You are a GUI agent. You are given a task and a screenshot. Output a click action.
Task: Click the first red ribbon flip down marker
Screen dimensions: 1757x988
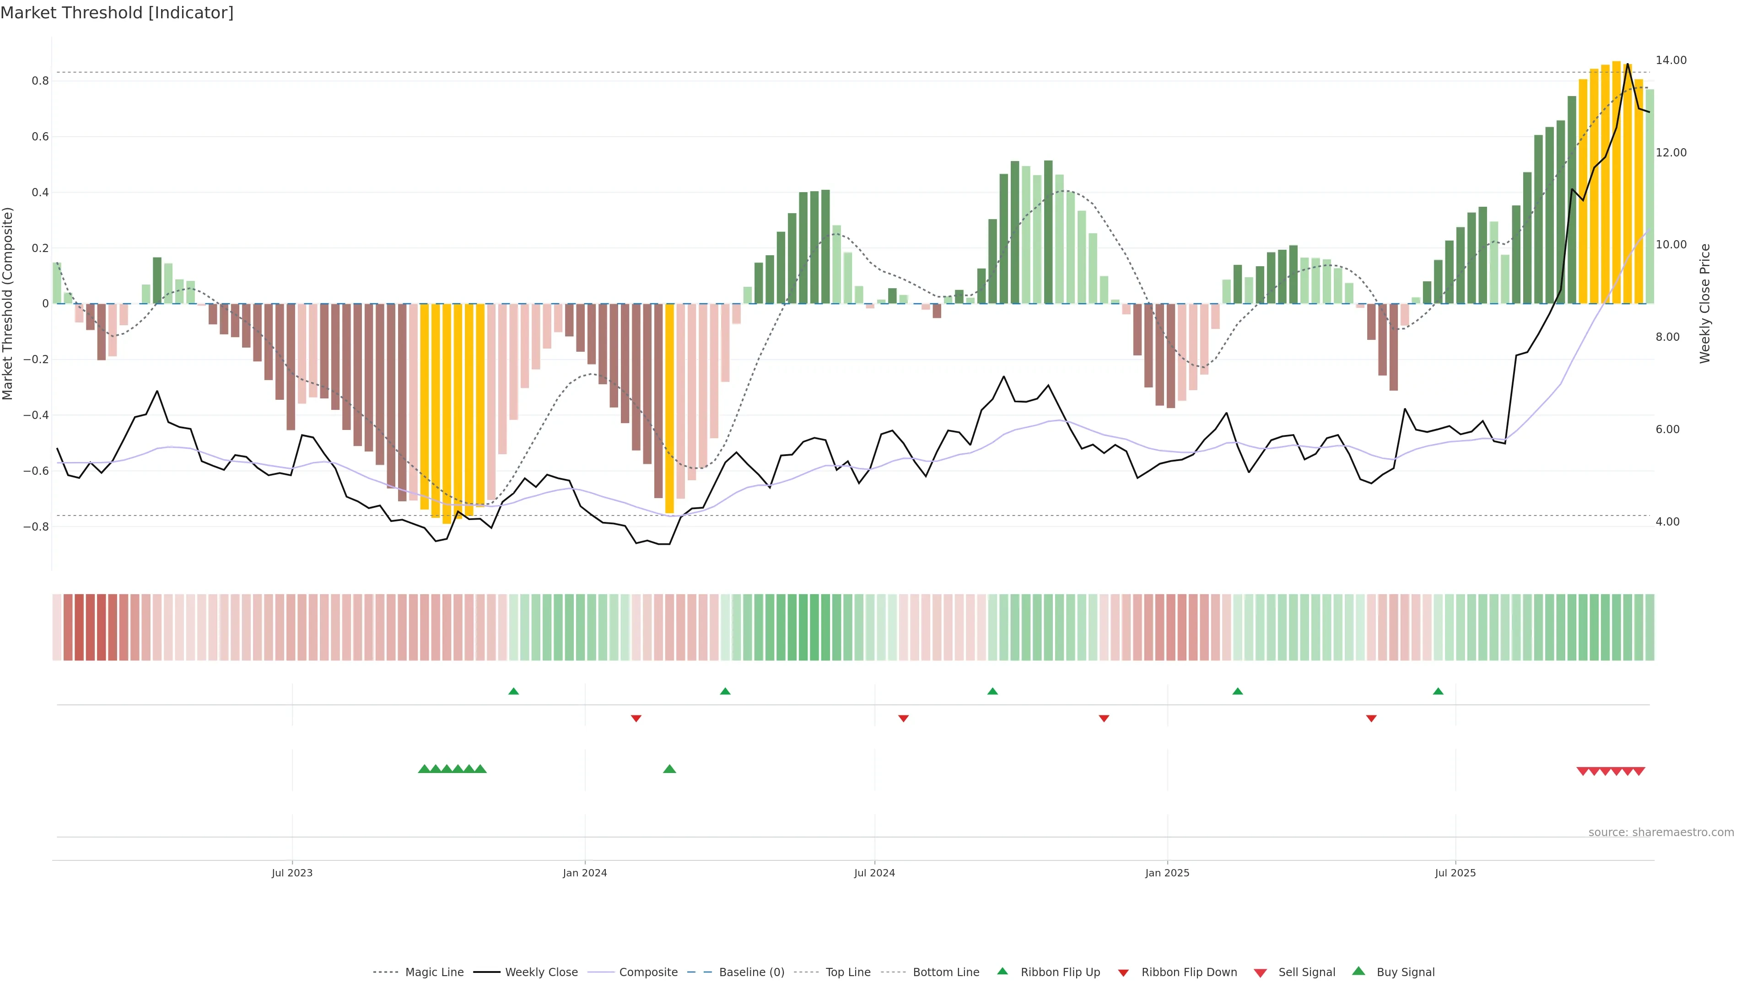(x=636, y=719)
